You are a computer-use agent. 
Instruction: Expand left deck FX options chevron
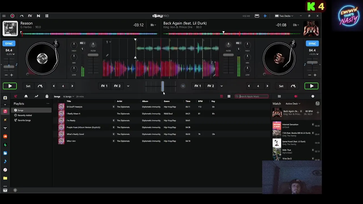coord(128,86)
